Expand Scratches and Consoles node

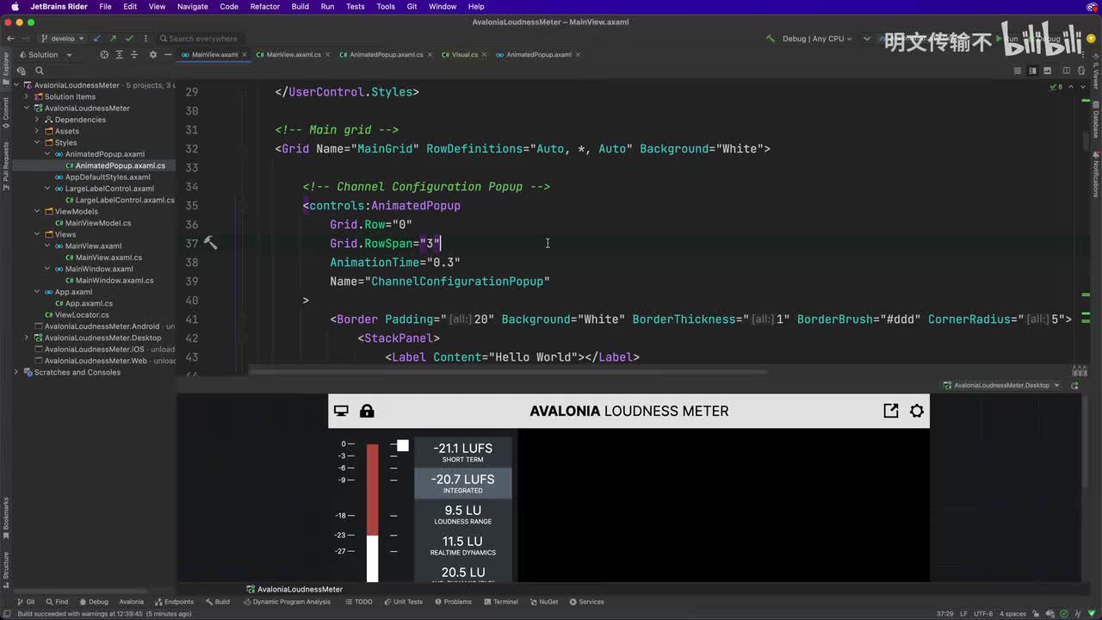pos(16,372)
